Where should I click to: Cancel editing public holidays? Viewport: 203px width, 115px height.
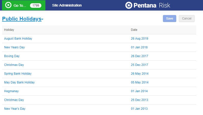[x=187, y=19]
